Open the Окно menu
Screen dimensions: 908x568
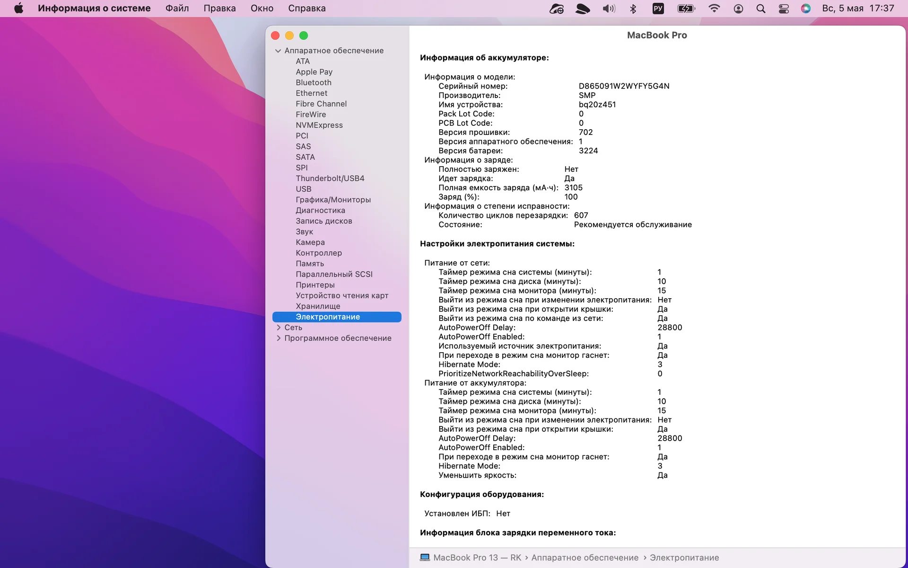262,9
